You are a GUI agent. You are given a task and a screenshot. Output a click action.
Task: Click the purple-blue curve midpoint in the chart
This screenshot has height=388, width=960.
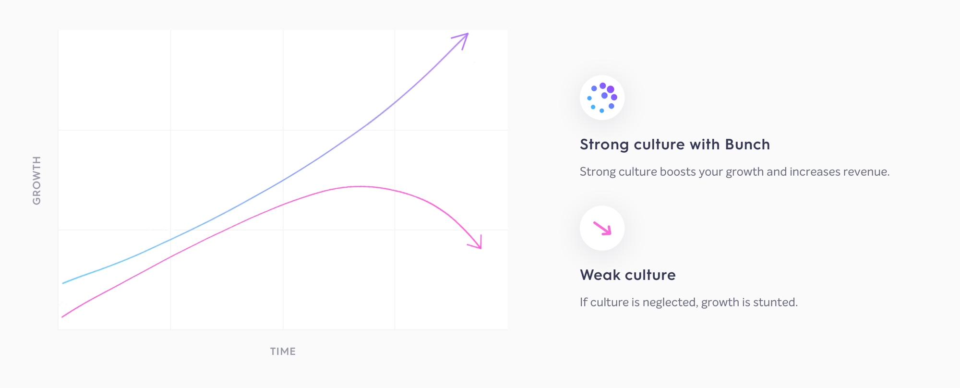283,180
